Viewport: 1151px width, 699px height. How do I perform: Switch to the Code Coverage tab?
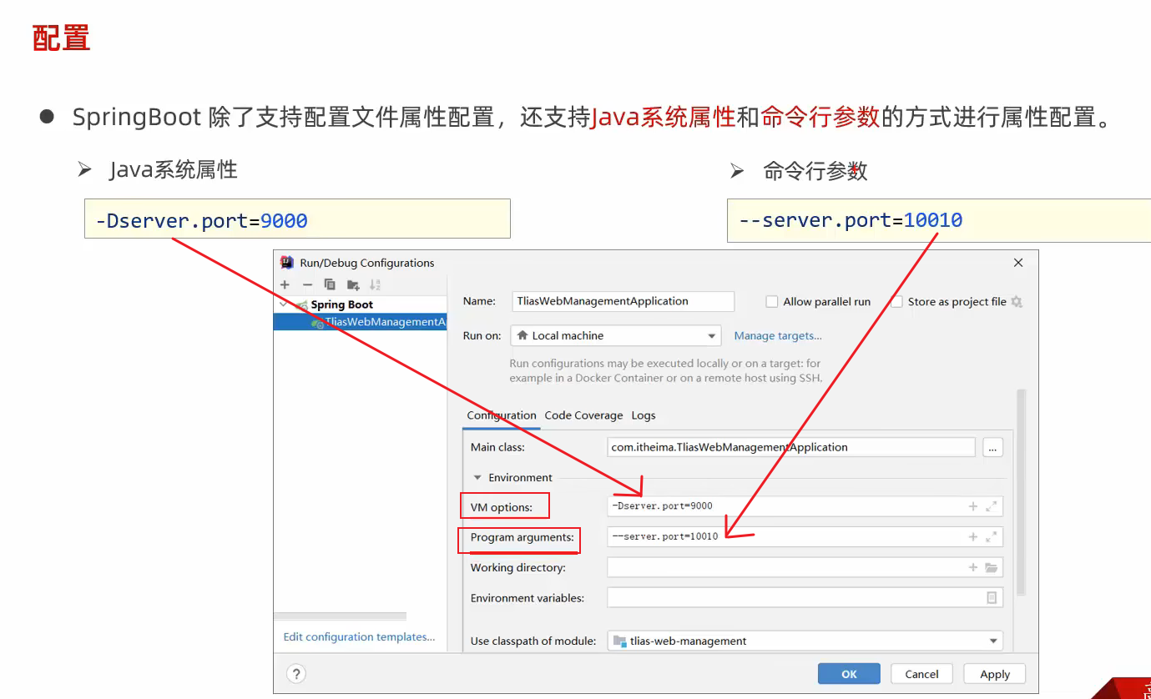[x=583, y=415]
